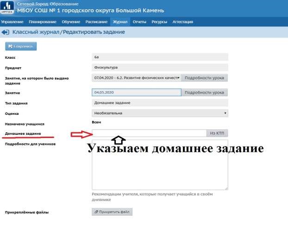
Task: Click the school name МБОУ СОШ № 1 header
Action: coord(91,11)
